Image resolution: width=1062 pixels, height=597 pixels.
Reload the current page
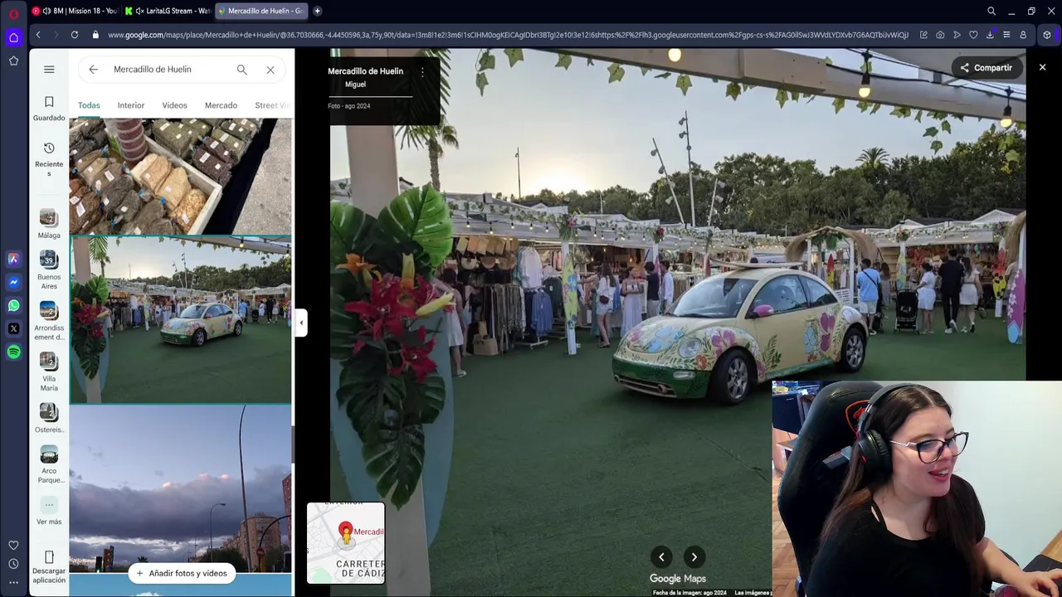coord(75,35)
